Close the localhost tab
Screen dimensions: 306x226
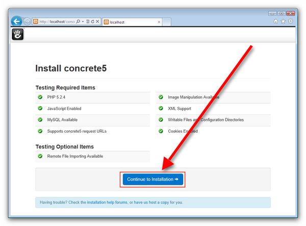click(x=159, y=22)
